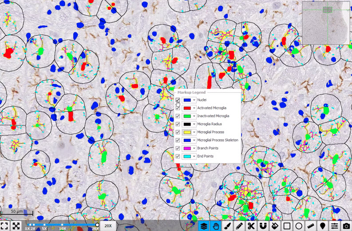Uncheck the Inactivated Microglia checkbox
The width and height of the screenshot is (352, 231).
point(178,116)
